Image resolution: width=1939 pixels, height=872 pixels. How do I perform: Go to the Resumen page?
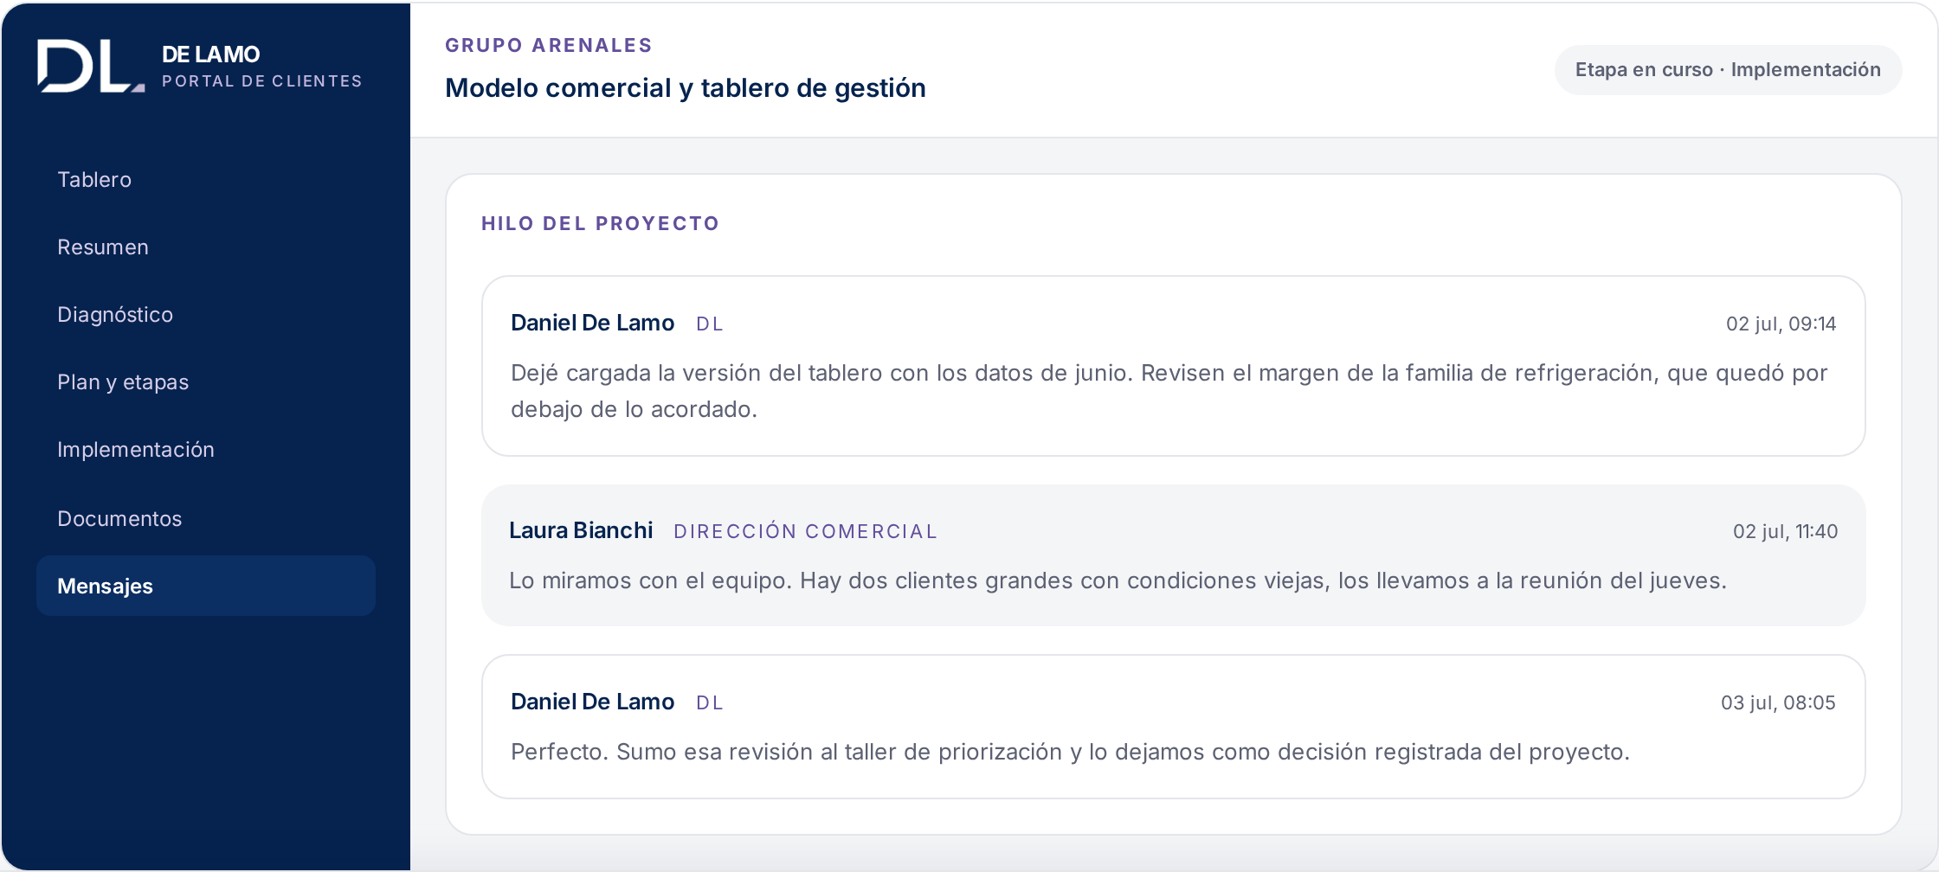pos(206,247)
